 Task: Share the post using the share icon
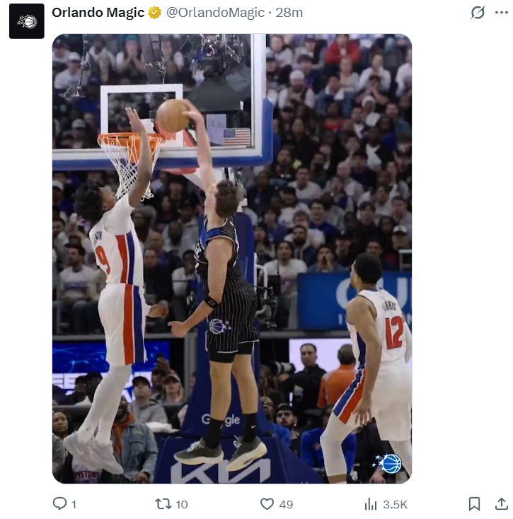coord(501,503)
